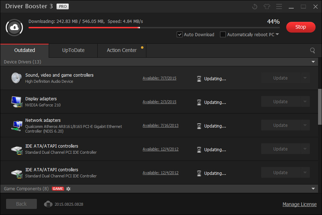Viewport: 322px width, 215px height.
Task: Click the large download cloud icon
Action: 14,27
